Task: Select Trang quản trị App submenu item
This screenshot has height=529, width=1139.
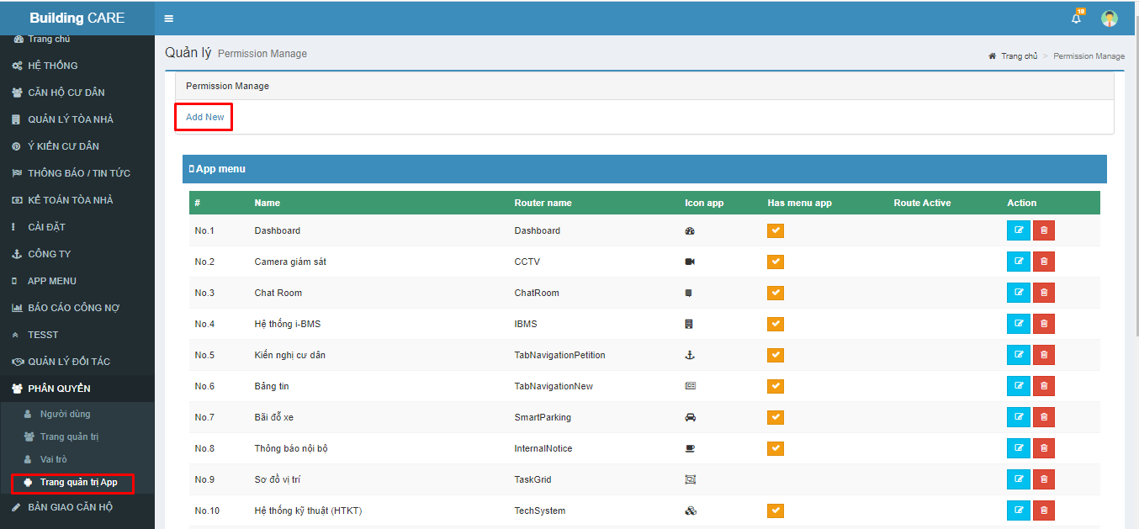Action: tap(77, 483)
